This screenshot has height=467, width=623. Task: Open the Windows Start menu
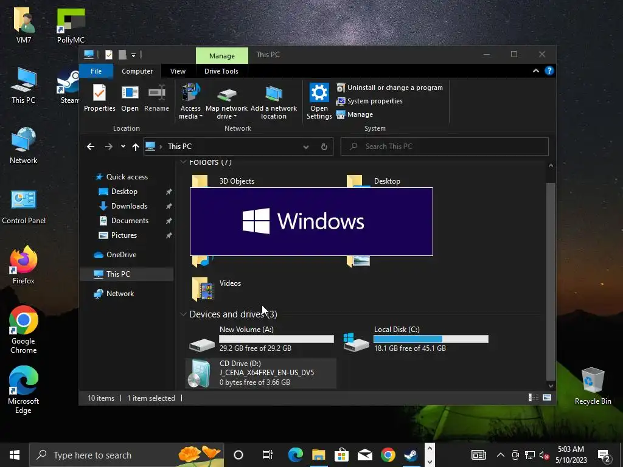click(x=15, y=455)
